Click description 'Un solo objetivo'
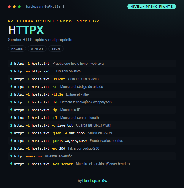This screenshot has height=188, width=184. [x=68, y=71]
